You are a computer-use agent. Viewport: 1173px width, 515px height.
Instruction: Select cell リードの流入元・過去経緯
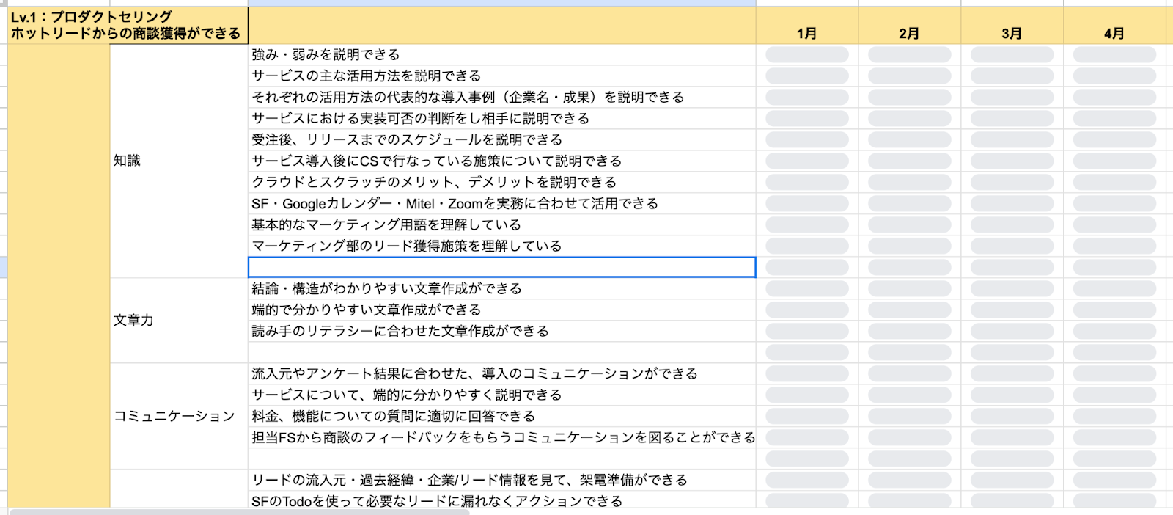click(502, 481)
